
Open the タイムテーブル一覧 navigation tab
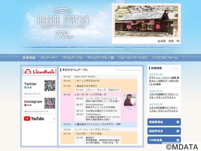pos(101,58)
